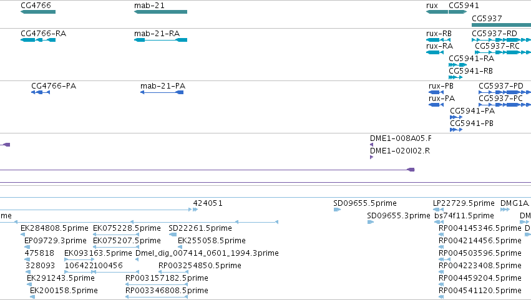Click SD22261.5prime EST
Viewport: 531px width, 300px height.
173,235
